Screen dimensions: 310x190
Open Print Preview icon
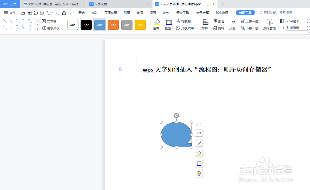click(x=42, y=13)
